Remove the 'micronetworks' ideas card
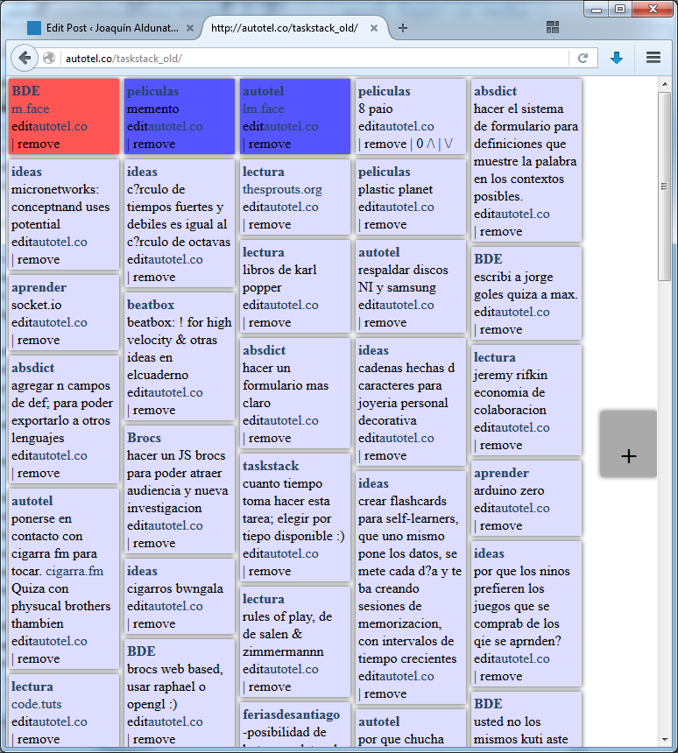Screen dimensions: 678x753 pyautogui.click(x=39, y=259)
